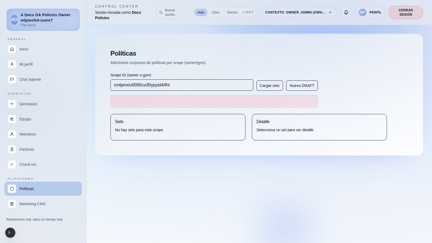Image resolution: width=432 pixels, height=243 pixels.
Task: Create a policy with Nuevo DRAFT
Action: (x=302, y=85)
